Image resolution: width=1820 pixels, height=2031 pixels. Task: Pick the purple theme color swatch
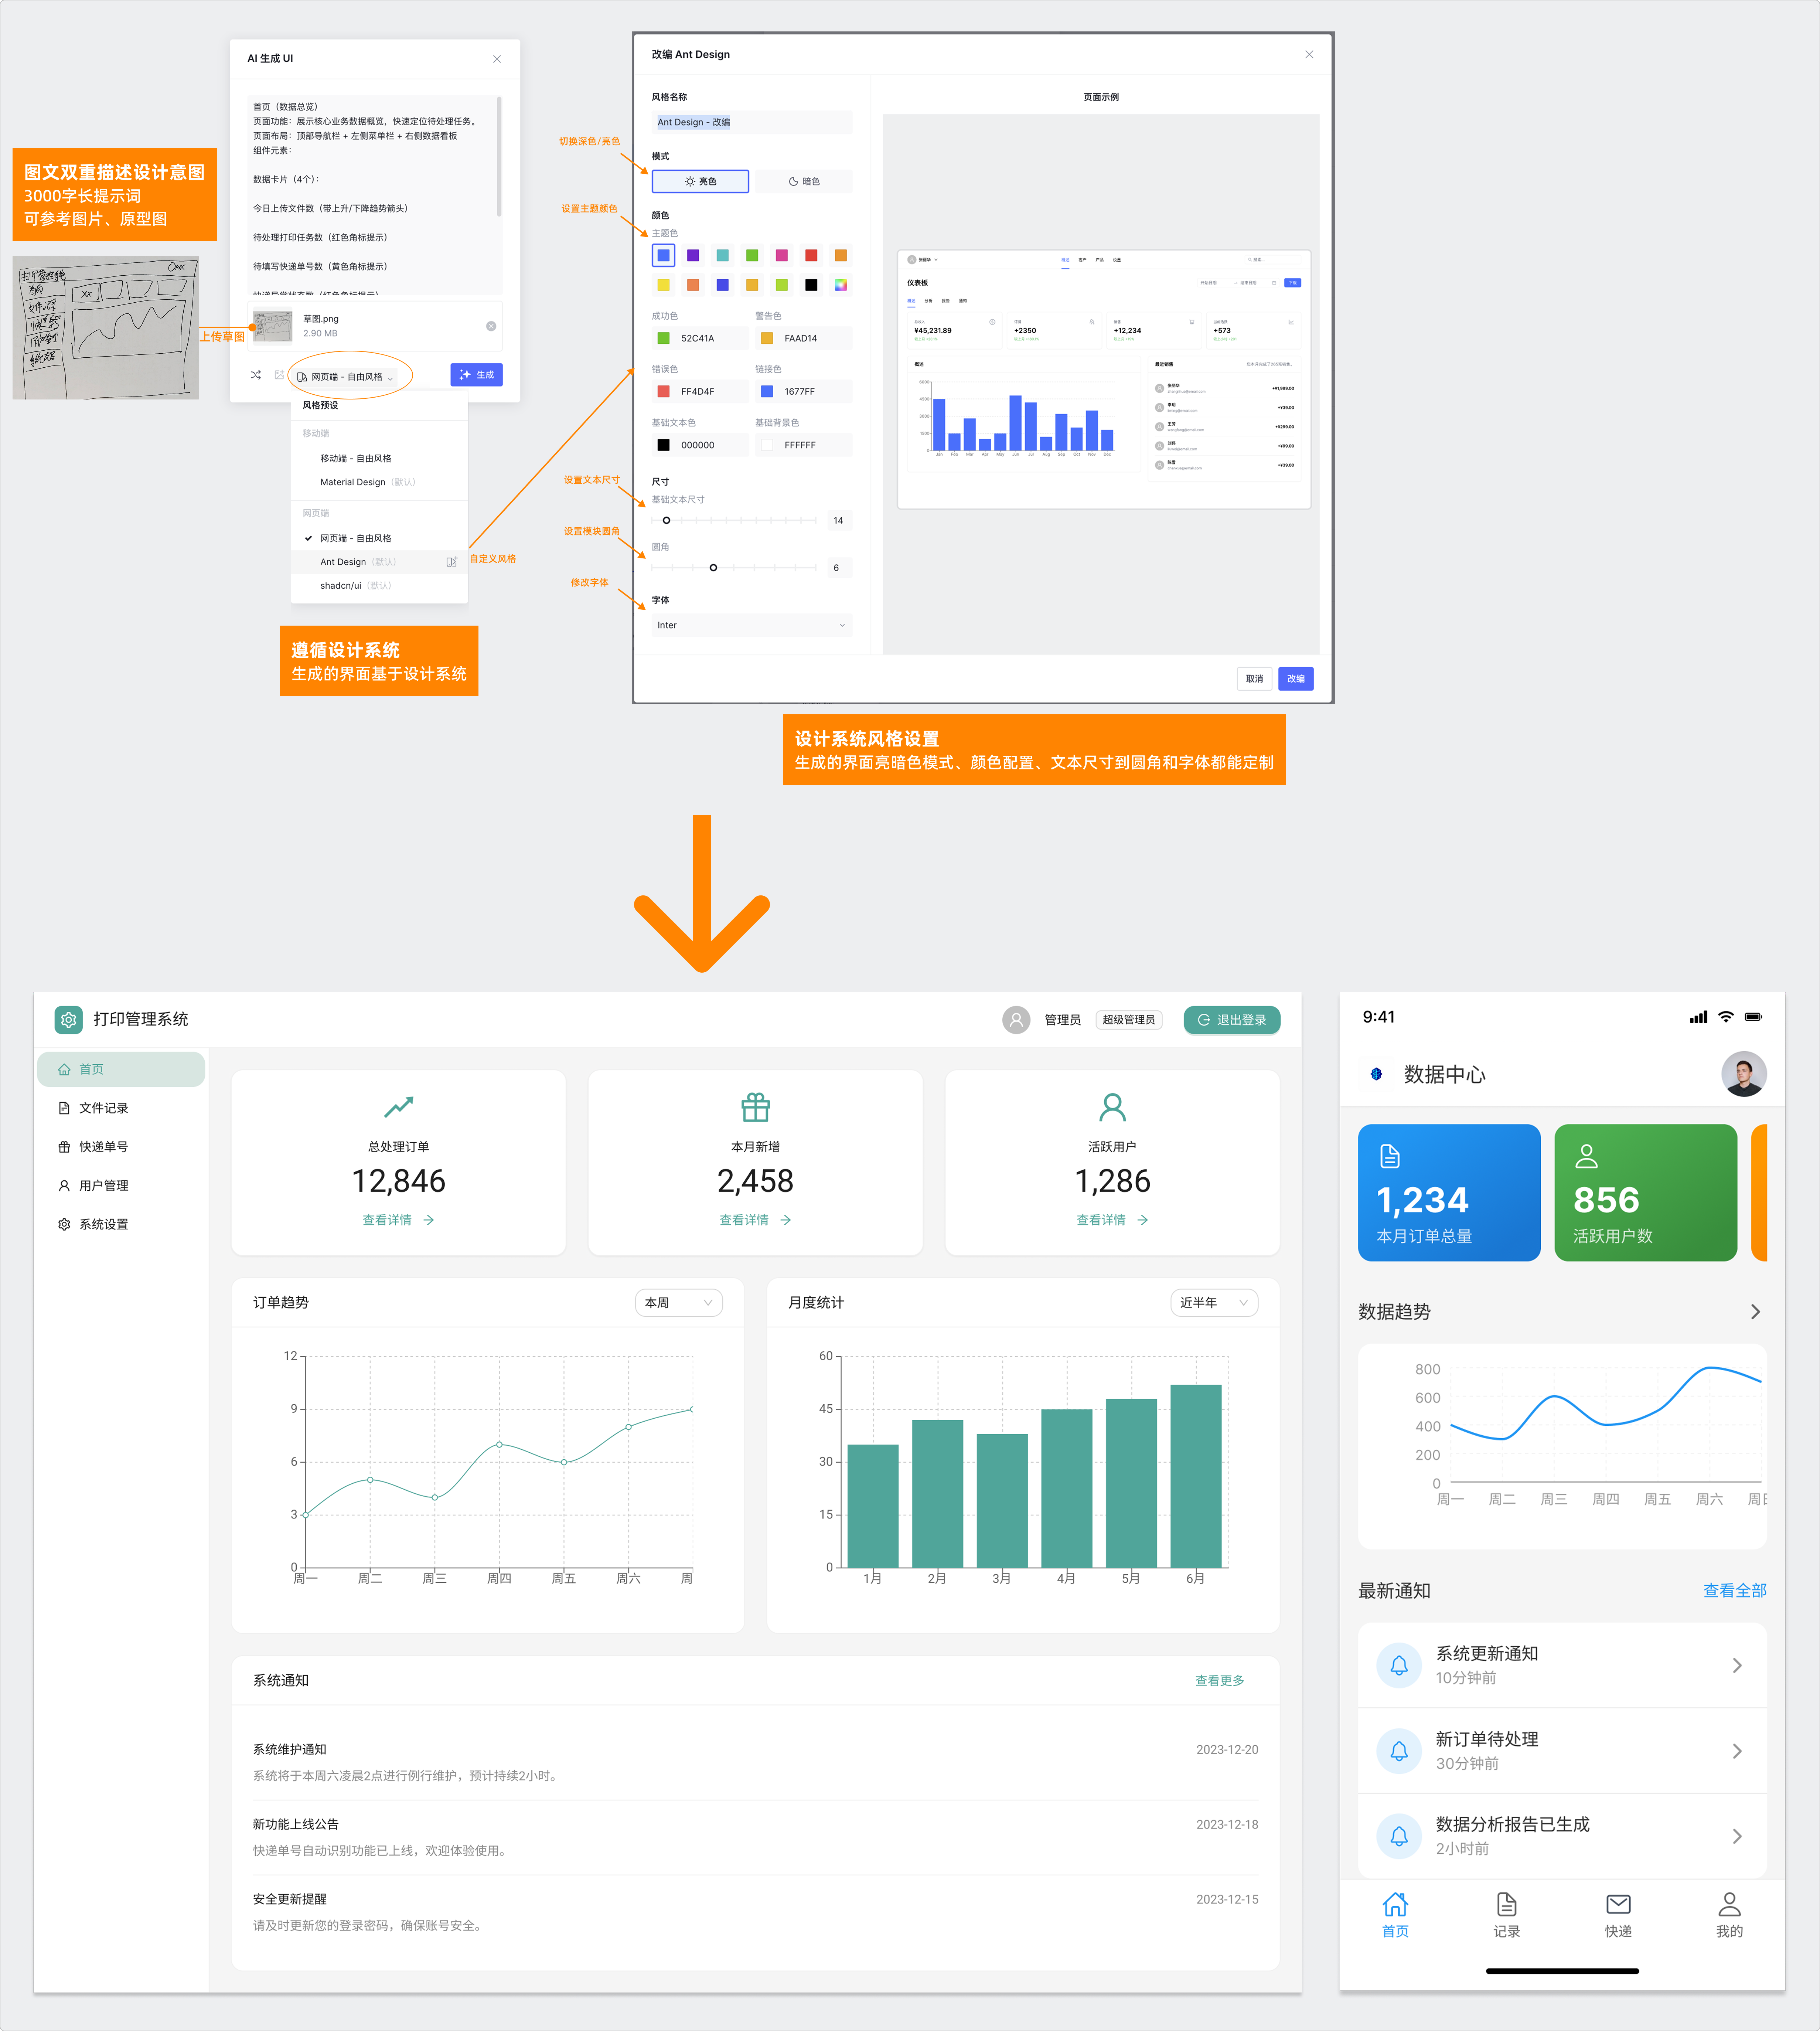point(693,255)
